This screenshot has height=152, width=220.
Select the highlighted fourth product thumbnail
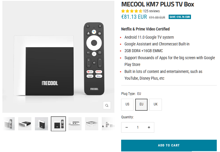(58, 124)
